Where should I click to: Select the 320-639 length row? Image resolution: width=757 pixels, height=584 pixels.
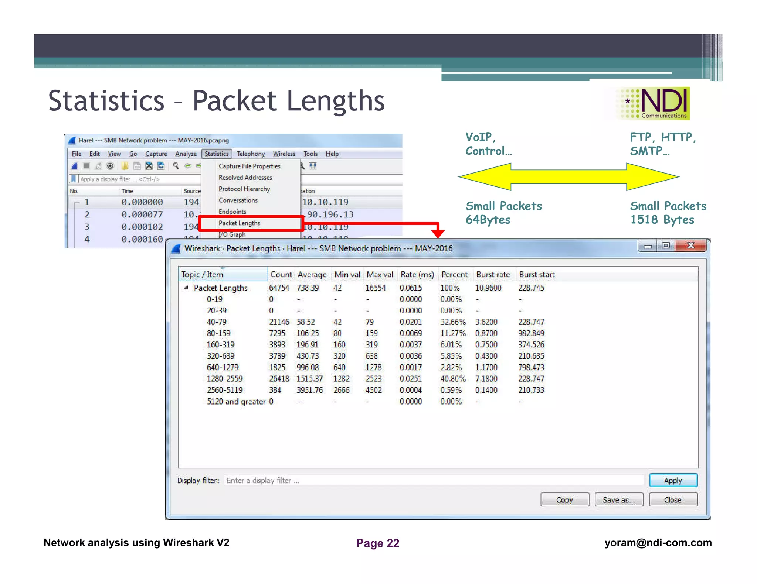tap(438, 356)
